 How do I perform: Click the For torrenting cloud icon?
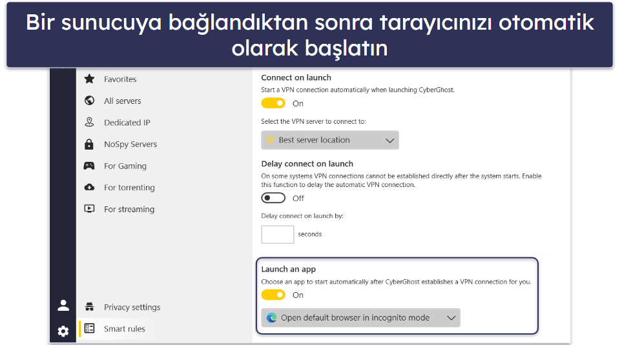[x=90, y=187]
